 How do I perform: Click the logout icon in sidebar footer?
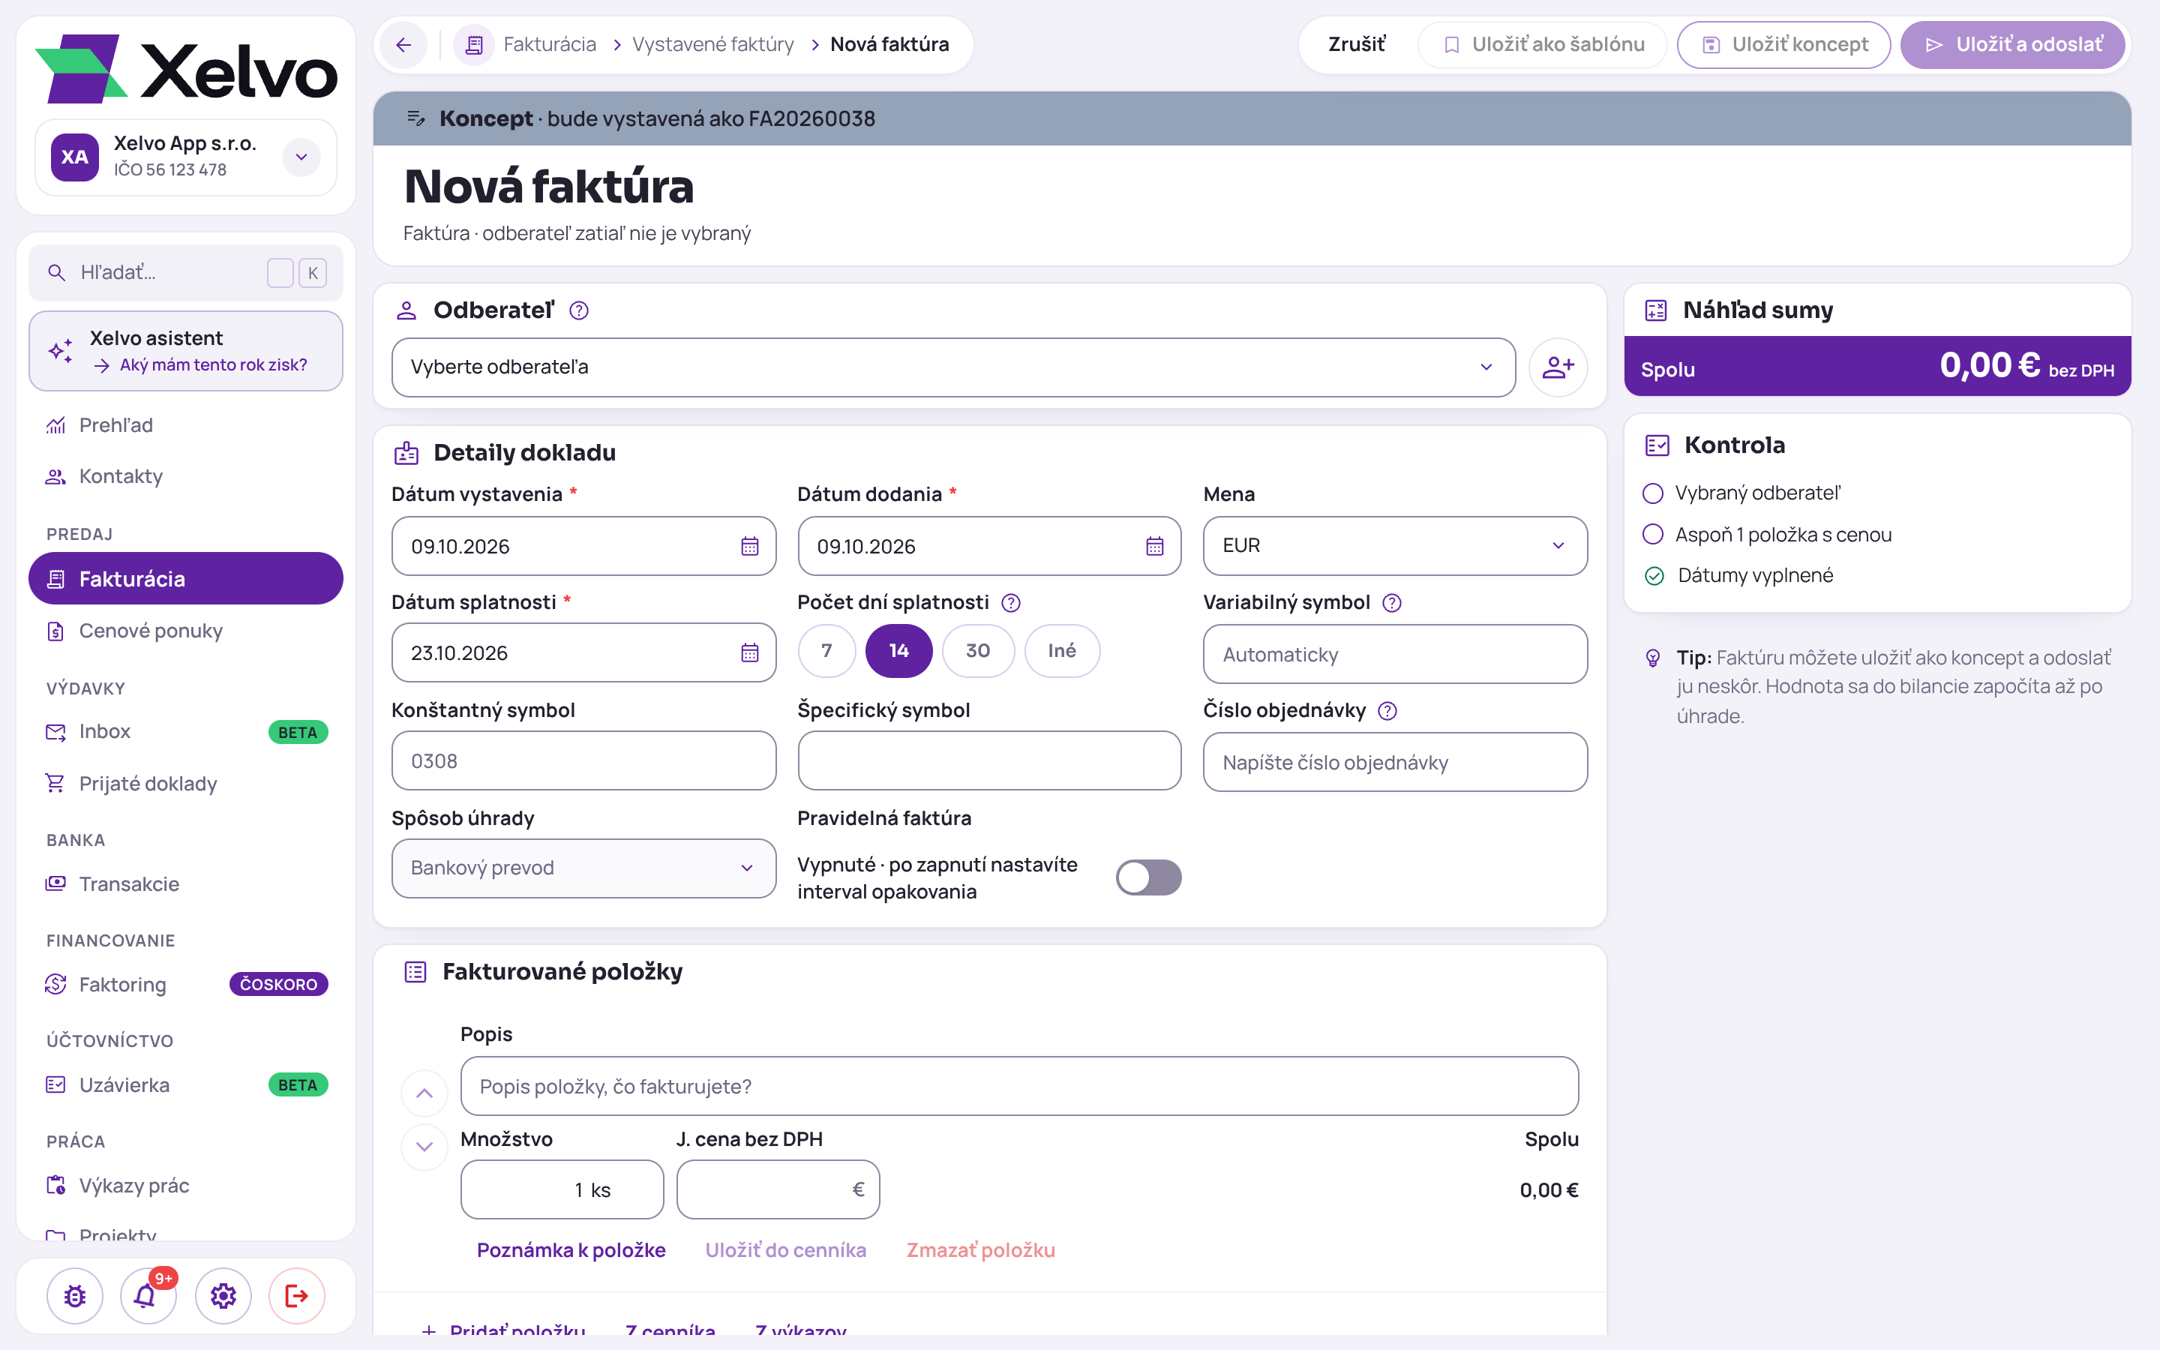point(297,1295)
